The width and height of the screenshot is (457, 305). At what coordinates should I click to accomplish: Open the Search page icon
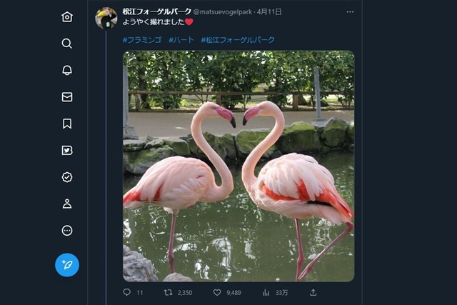(67, 44)
